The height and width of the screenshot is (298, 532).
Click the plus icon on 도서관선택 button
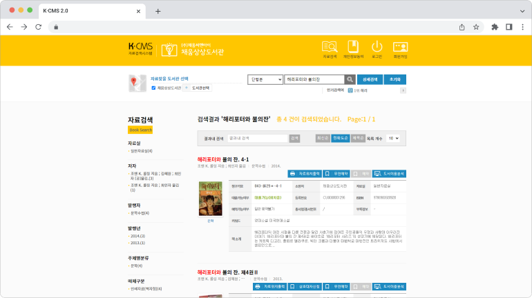(187, 88)
